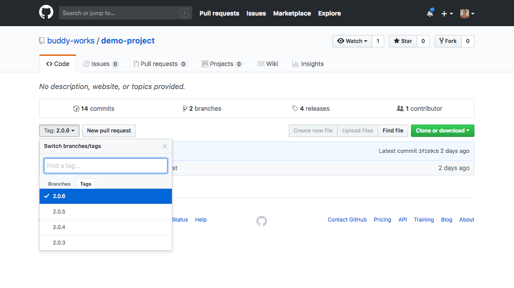Focus the Find a tag filter field
This screenshot has height=288, width=514.
[x=106, y=166]
